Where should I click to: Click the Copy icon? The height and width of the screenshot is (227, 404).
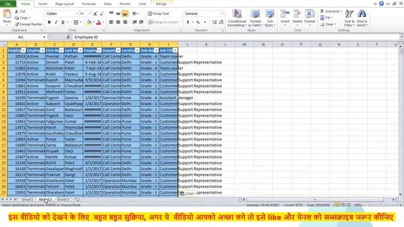pos(16,18)
